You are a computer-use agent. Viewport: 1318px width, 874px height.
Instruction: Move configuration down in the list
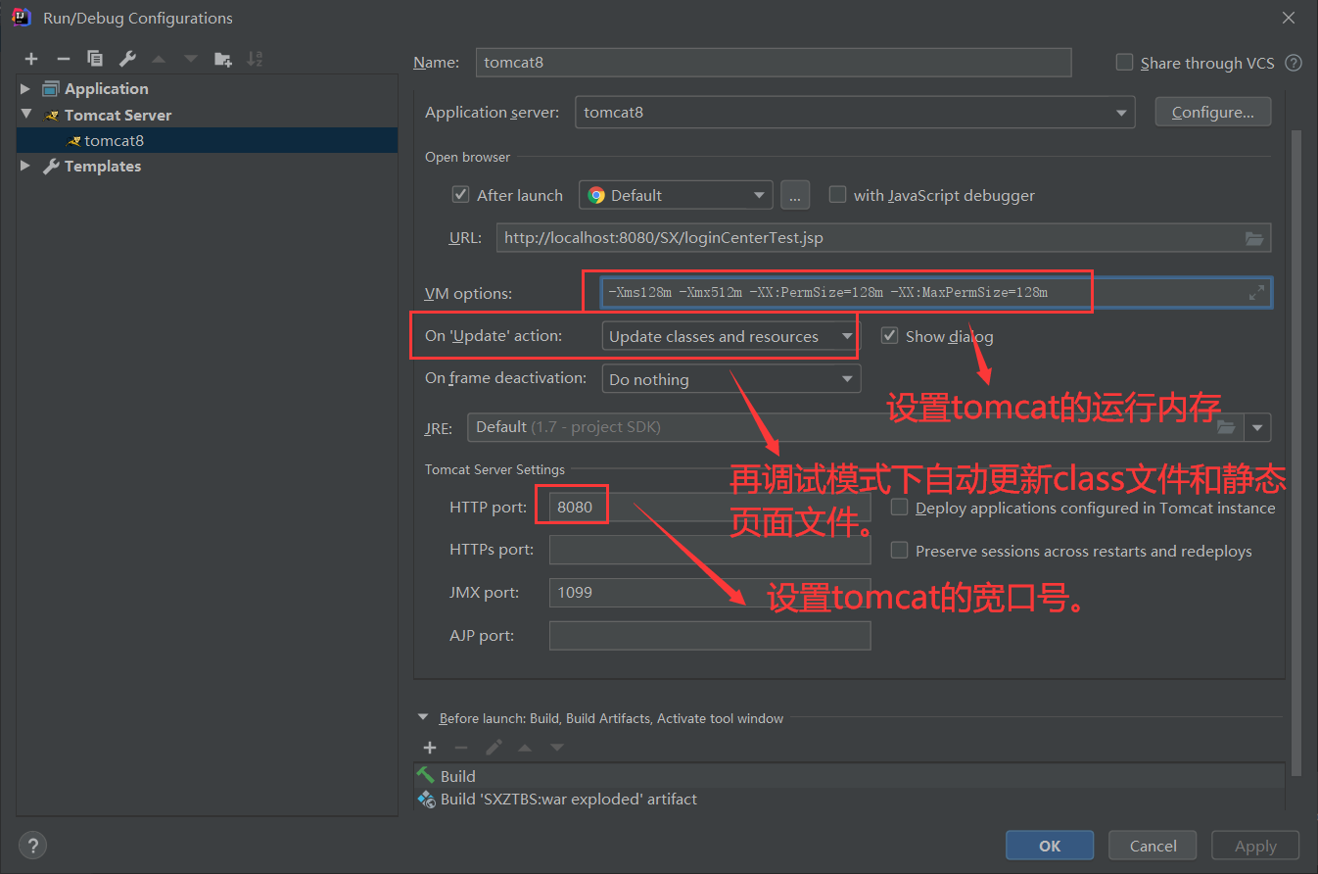[190, 59]
